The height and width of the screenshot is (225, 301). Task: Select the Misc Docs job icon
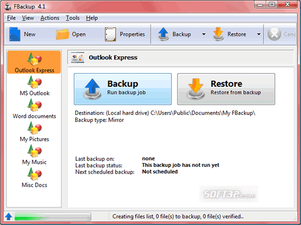pos(34,174)
